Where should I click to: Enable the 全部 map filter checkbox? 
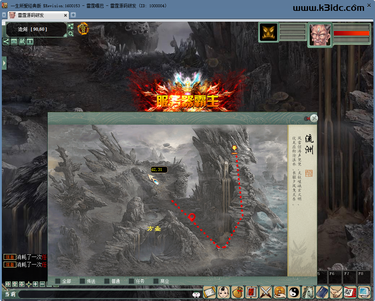tap(58, 281)
